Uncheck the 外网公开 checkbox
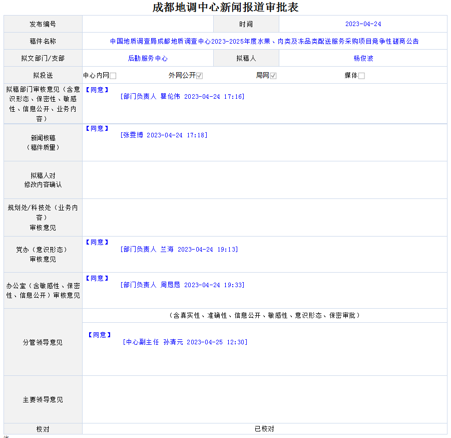Image resolution: width=451 pixels, height=438 pixels. pos(200,76)
